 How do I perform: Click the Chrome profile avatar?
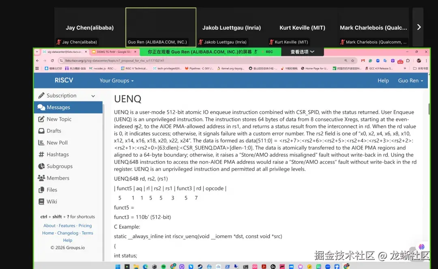tap(419, 60)
